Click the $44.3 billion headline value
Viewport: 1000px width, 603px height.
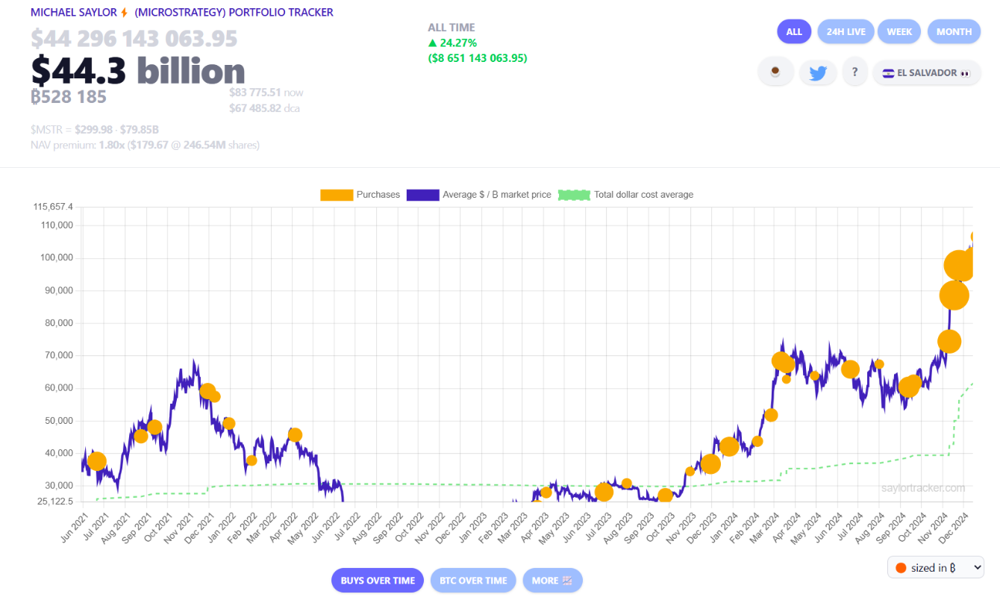click(138, 71)
